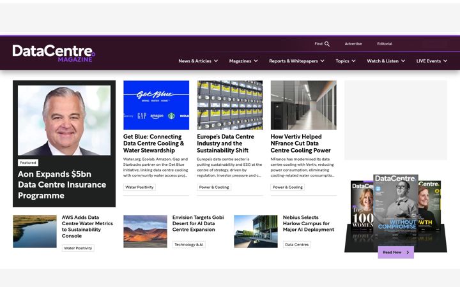Open the Aon executive portrait photo

coord(65,121)
